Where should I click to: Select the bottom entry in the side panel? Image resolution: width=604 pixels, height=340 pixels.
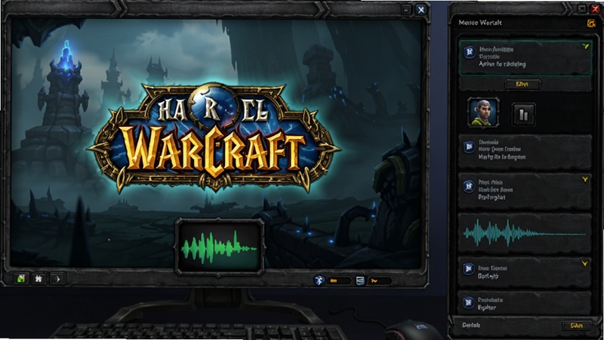click(x=525, y=303)
